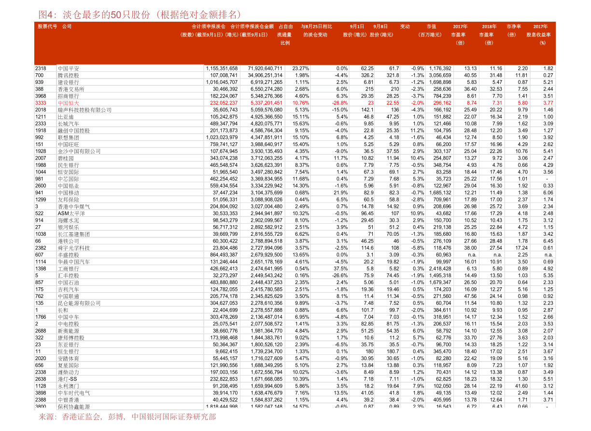The height and width of the screenshot is (431, 591).
Task: Click the 比亚迪 company name cell
Action: coord(66,117)
